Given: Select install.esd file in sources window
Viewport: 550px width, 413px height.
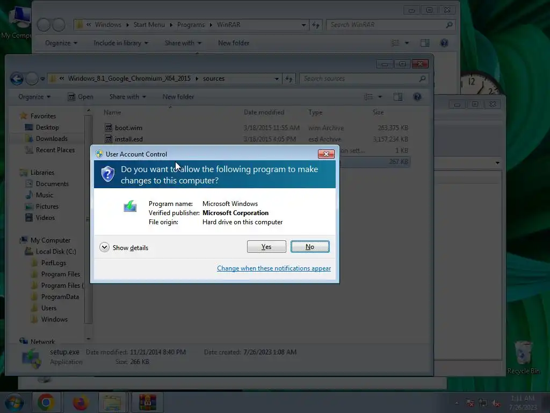Looking at the screenshot, I should (129, 139).
